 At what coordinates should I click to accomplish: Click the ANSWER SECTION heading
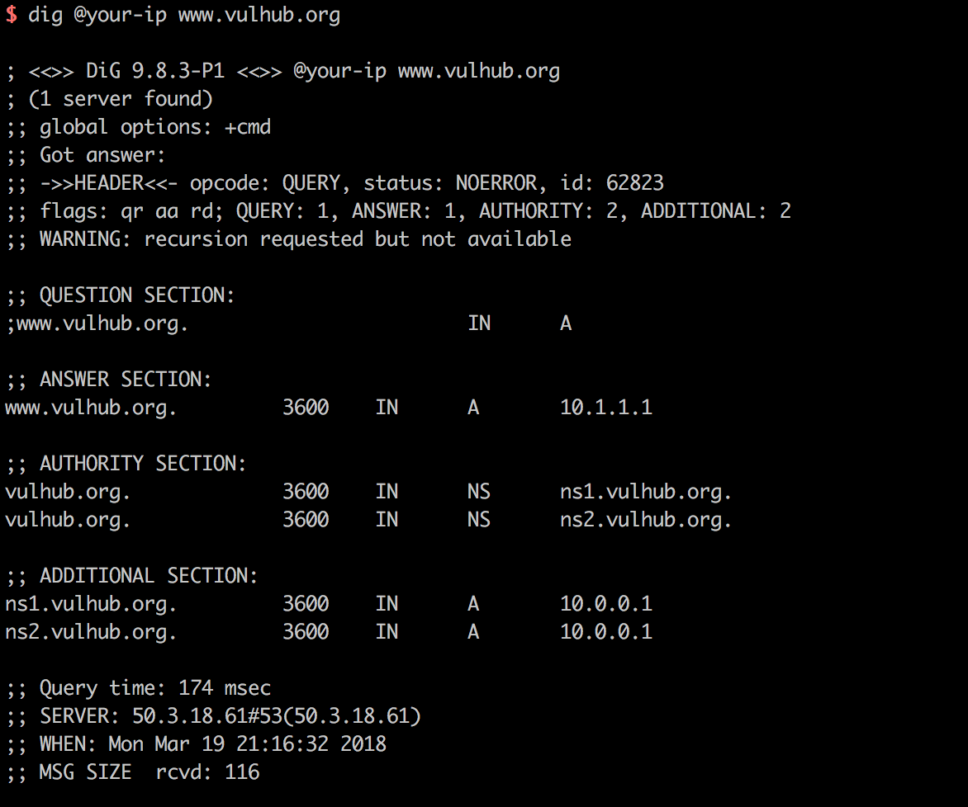pos(109,379)
